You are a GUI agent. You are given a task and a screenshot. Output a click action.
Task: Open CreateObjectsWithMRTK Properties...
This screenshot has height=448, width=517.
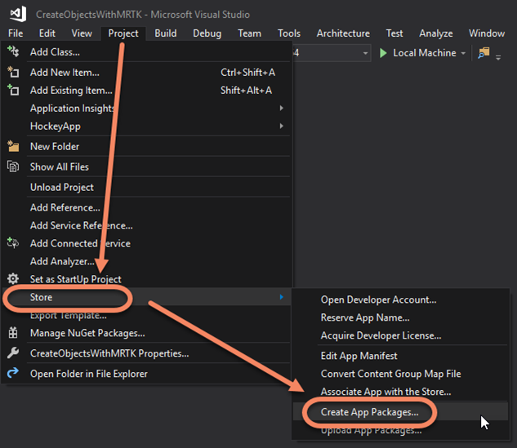tap(147, 353)
